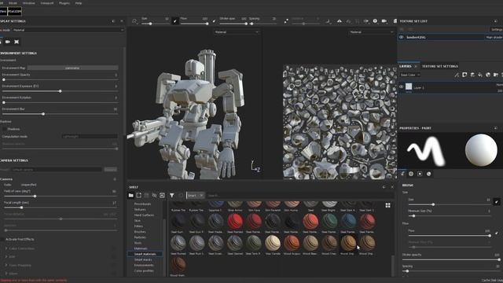Click the shelf import resource icon

tap(138, 195)
